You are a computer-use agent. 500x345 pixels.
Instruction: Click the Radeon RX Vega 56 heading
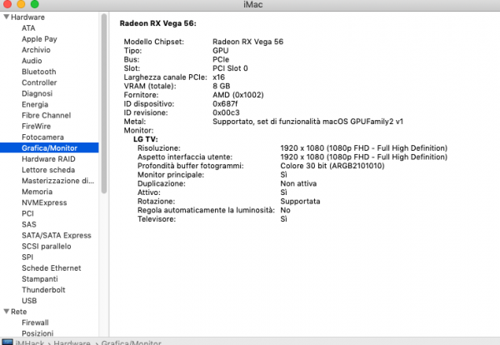pos(157,23)
